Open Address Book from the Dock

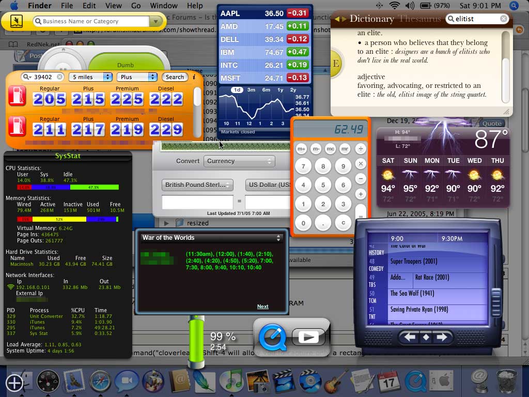pos(179,381)
